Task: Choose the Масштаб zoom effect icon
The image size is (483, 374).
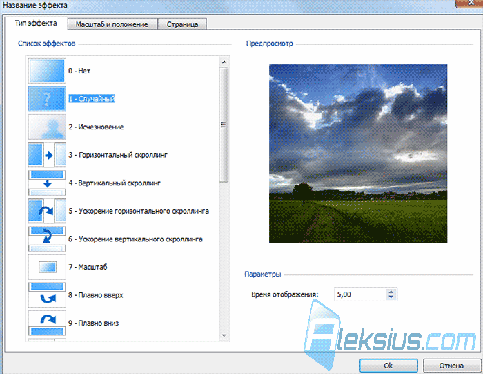Action: (47, 267)
